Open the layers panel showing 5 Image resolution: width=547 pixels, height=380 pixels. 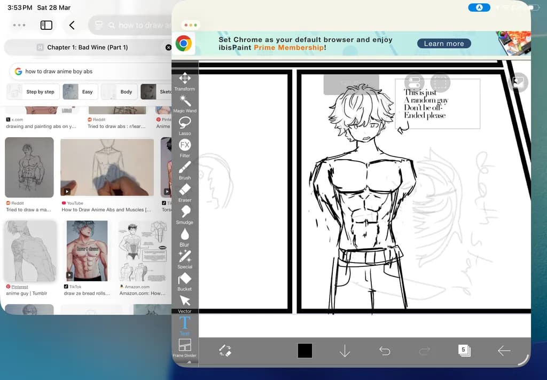464,350
